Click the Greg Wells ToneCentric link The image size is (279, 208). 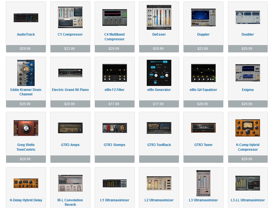26,147
